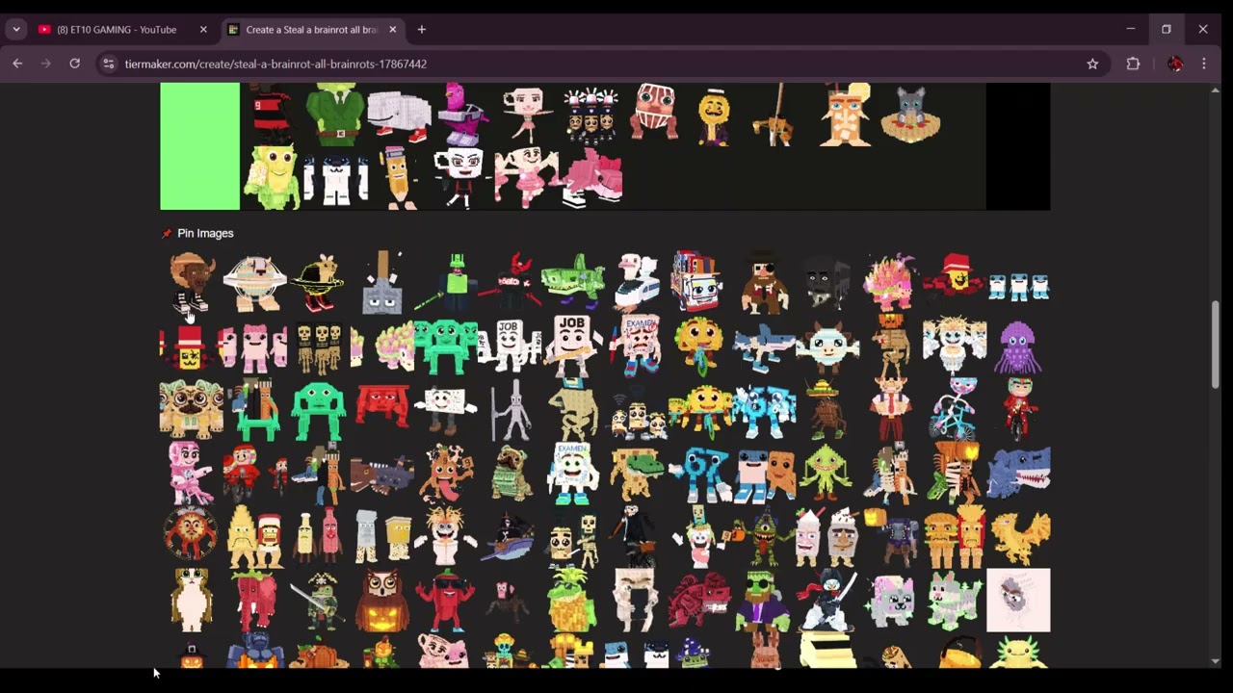Click the browser back arrow
The height and width of the screenshot is (693, 1233).
click(x=17, y=64)
